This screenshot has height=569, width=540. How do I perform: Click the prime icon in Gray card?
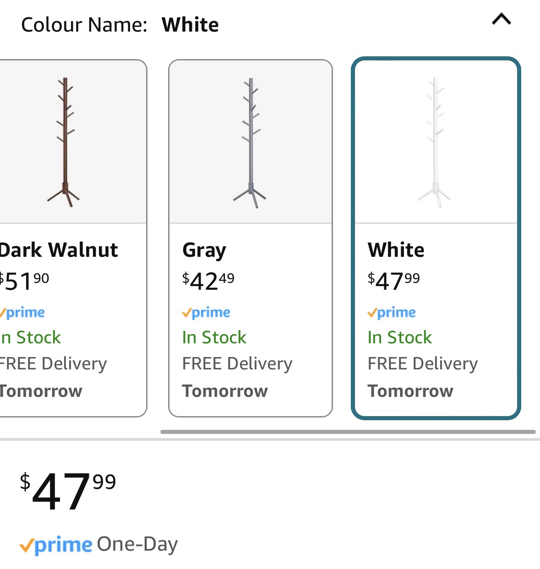click(206, 313)
